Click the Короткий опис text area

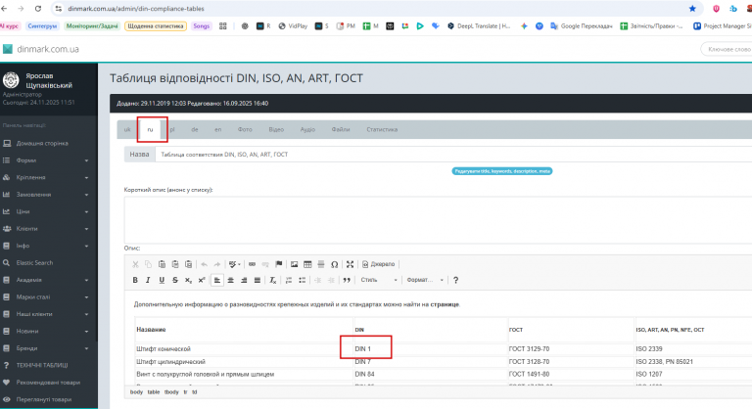pos(438,219)
